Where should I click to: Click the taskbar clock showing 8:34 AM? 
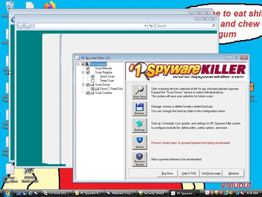pyautogui.click(x=252, y=193)
